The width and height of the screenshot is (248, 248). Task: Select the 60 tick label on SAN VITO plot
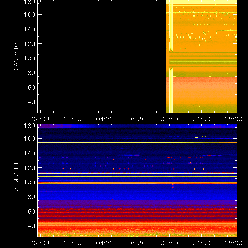tap(31, 87)
